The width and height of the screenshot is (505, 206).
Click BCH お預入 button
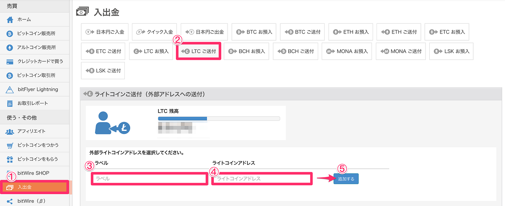(x=246, y=51)
